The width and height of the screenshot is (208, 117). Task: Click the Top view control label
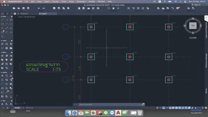point(20,17)
